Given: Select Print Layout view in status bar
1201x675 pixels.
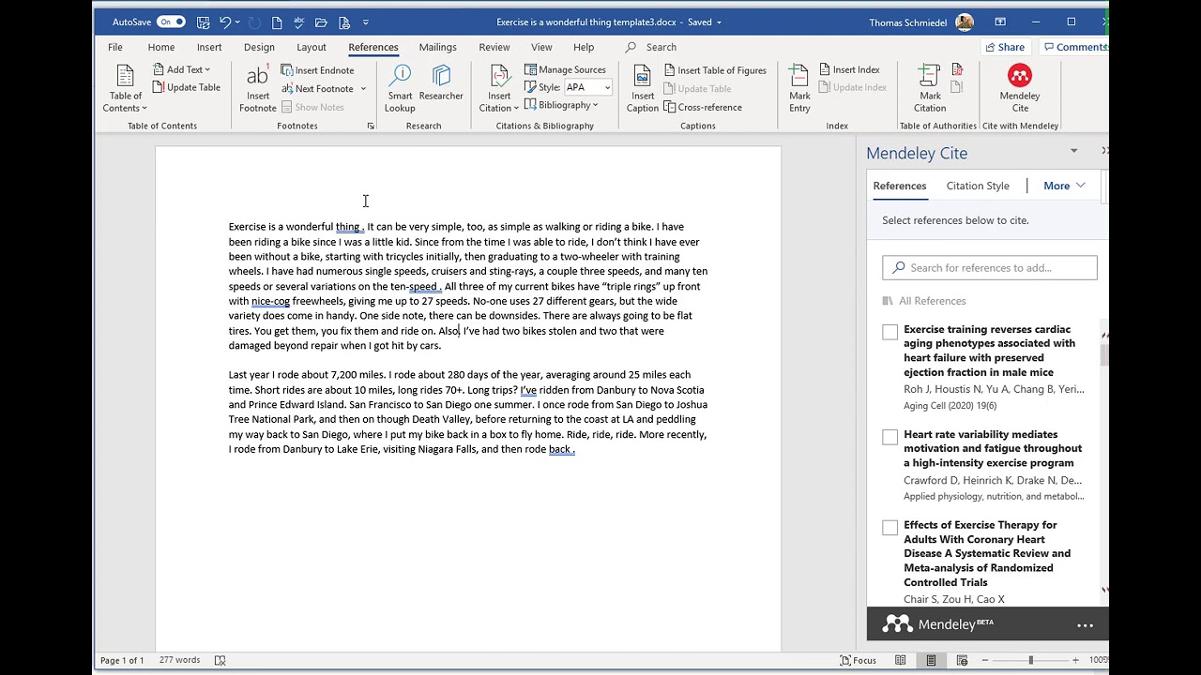Looking at the screenshot, I should (932, 660).
